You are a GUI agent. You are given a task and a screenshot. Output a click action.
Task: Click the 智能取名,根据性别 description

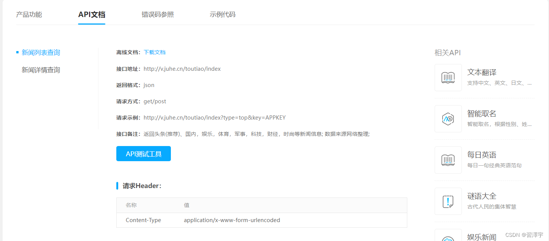(499, 124)
